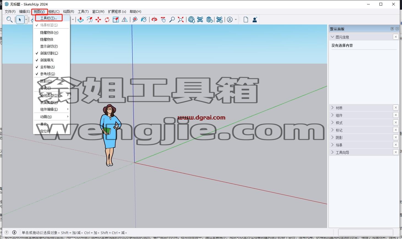Open the dropdown arrow beside the account icon
The image size is (402, 239).
click(236, 20)
